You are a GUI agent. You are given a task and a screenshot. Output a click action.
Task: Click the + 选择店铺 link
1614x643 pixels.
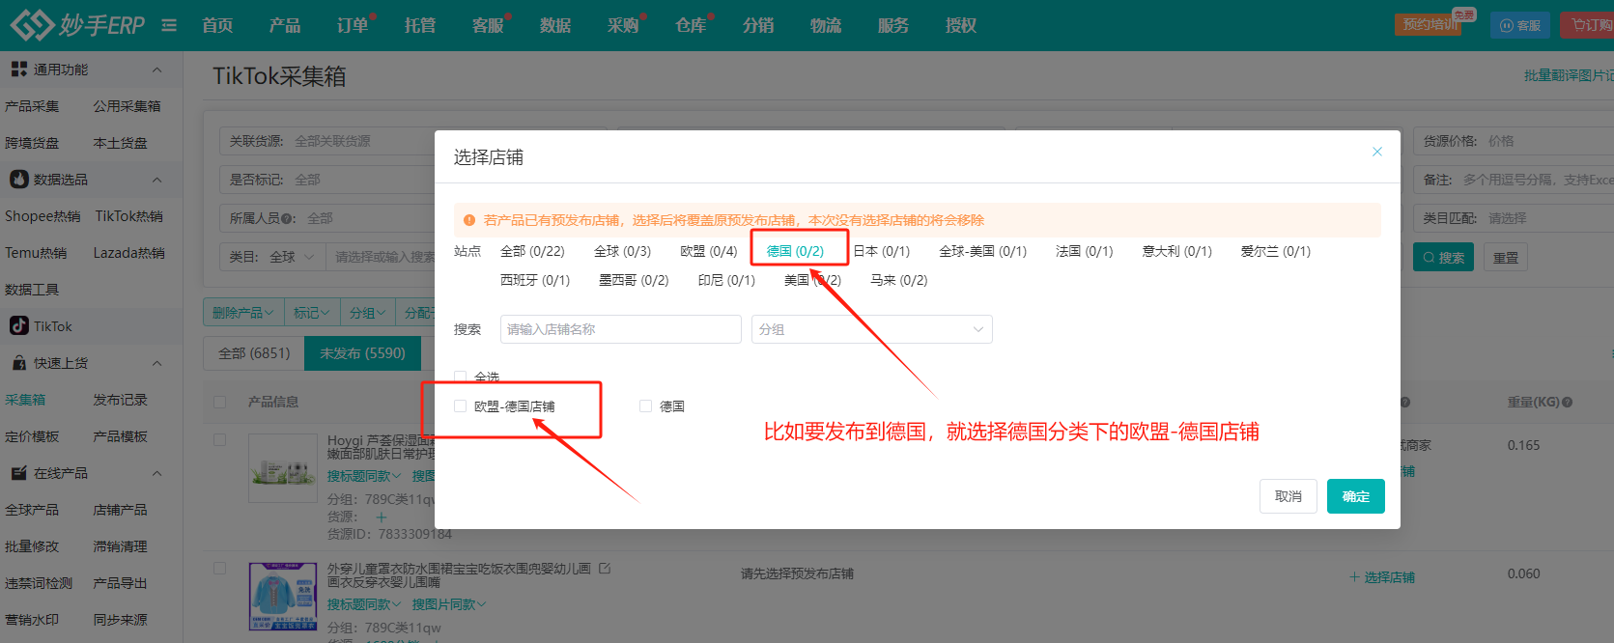click(1382, 577)
